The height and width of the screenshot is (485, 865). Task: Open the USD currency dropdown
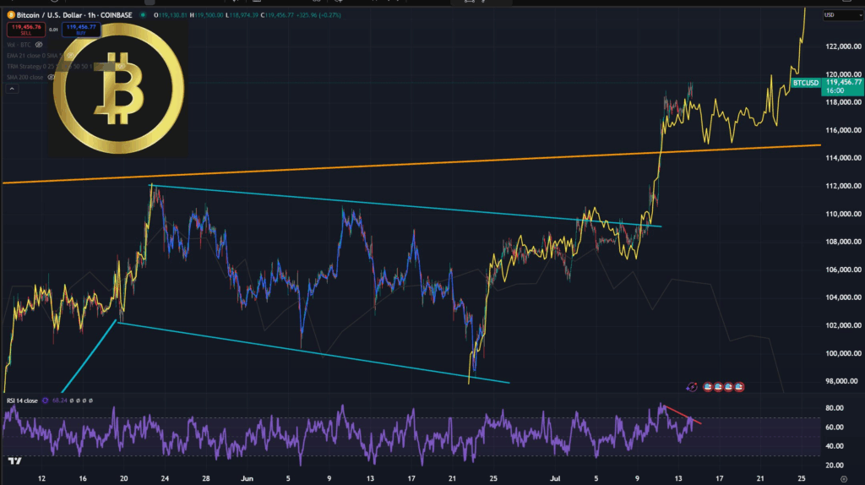pos(842,15)
